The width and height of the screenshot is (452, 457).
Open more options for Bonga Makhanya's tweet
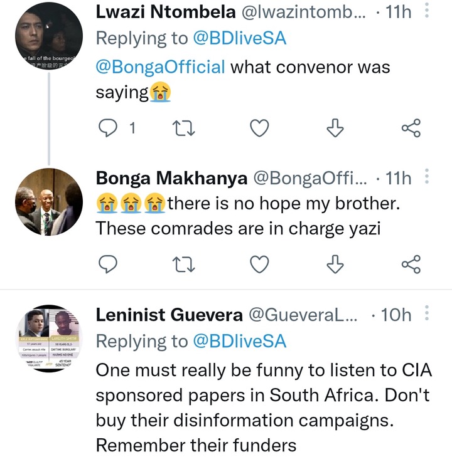click(x=427, y=176)
